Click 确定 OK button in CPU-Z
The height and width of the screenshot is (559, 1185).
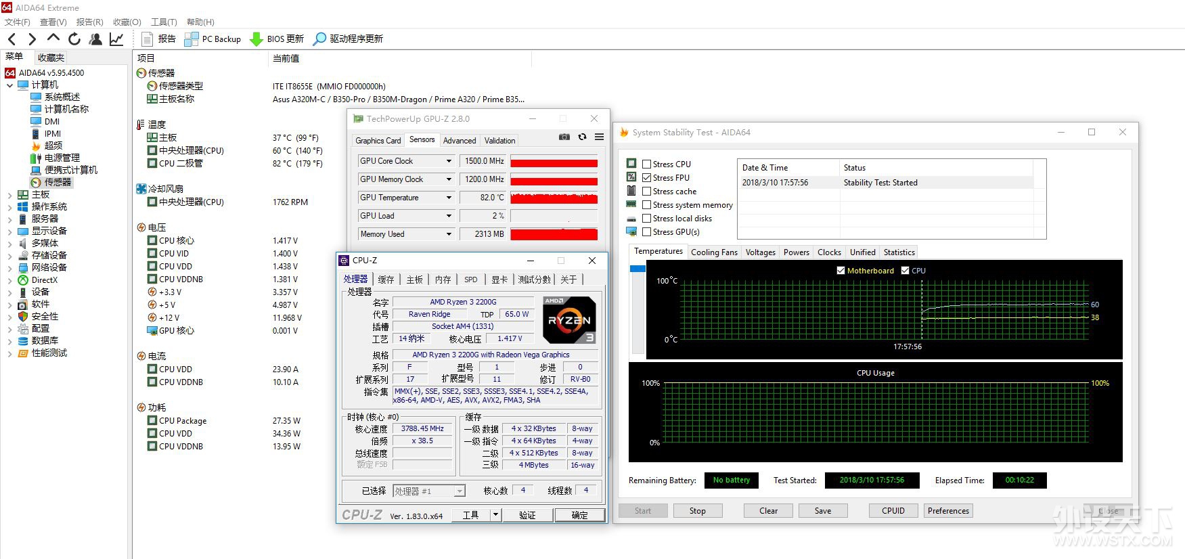(579, 515)
